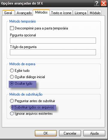Open the Avançado tab
This screenshot has width=108, height=140.
[24, 13]
